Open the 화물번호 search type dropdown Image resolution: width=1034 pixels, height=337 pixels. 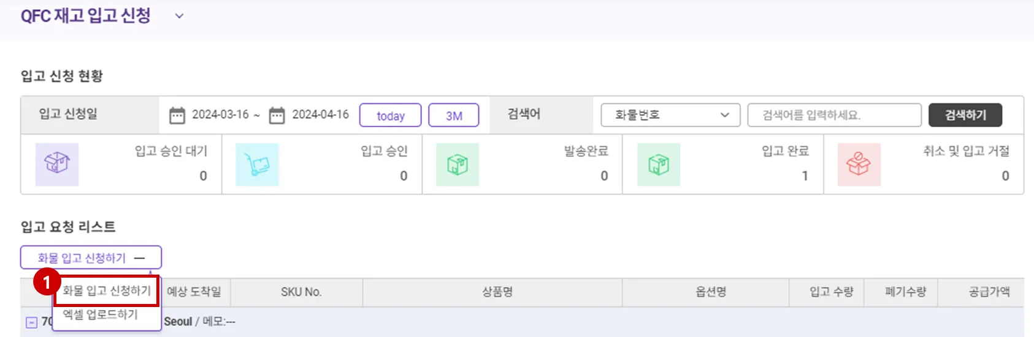pyautogui.click(x=670, y=115)
